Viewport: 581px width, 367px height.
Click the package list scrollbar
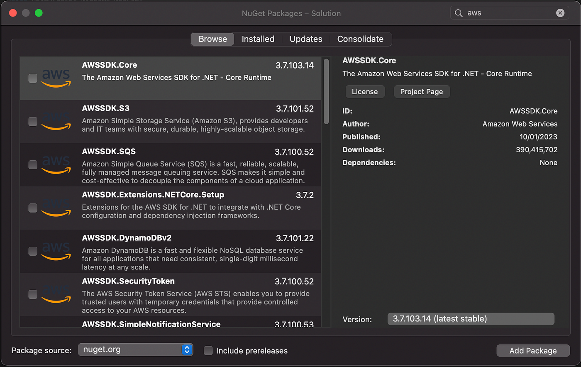pyautogui.click(x=326, y=91)
